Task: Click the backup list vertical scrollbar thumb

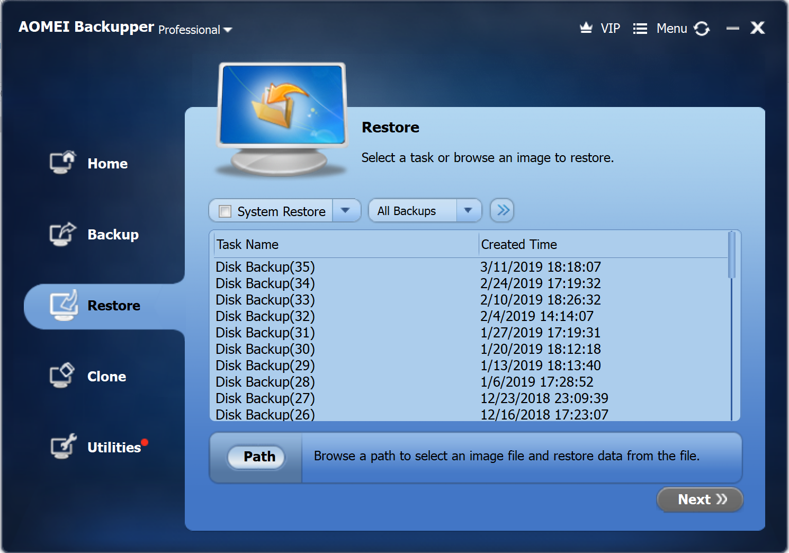Action: point(732,255)
